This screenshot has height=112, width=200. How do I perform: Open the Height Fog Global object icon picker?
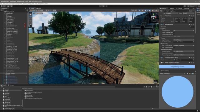point(161,12)
